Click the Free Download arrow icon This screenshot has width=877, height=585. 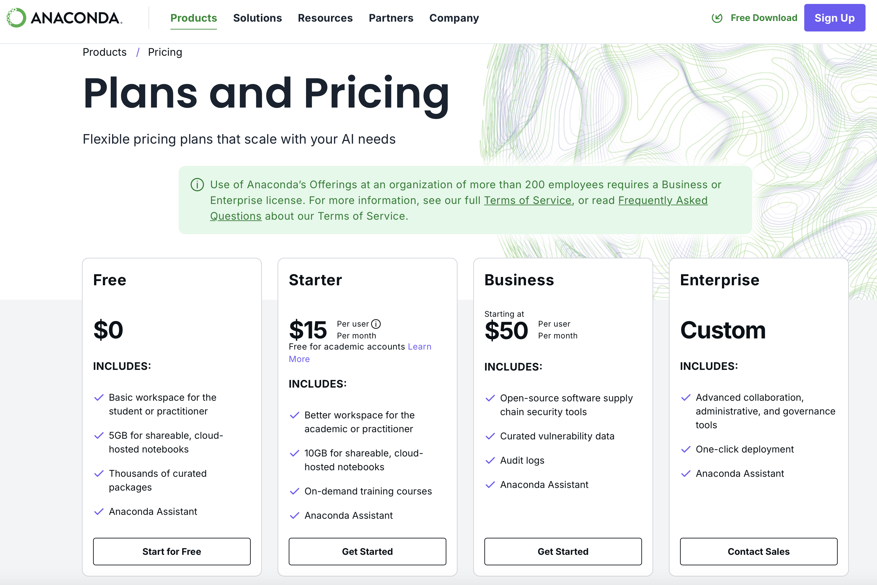(717, 18)
